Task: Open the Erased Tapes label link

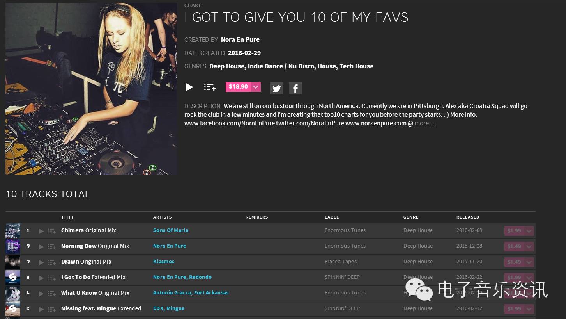Action: click(341, 262)
